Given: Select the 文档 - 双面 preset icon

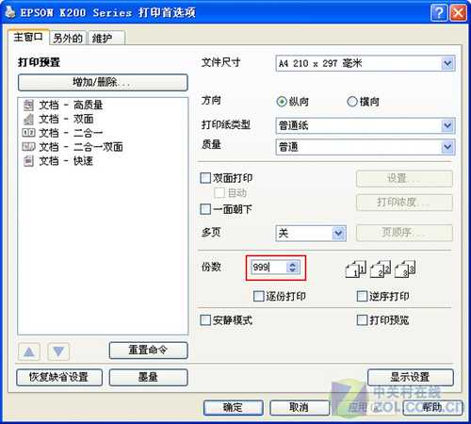Looking at the screenshot, I should click(28, 119).
